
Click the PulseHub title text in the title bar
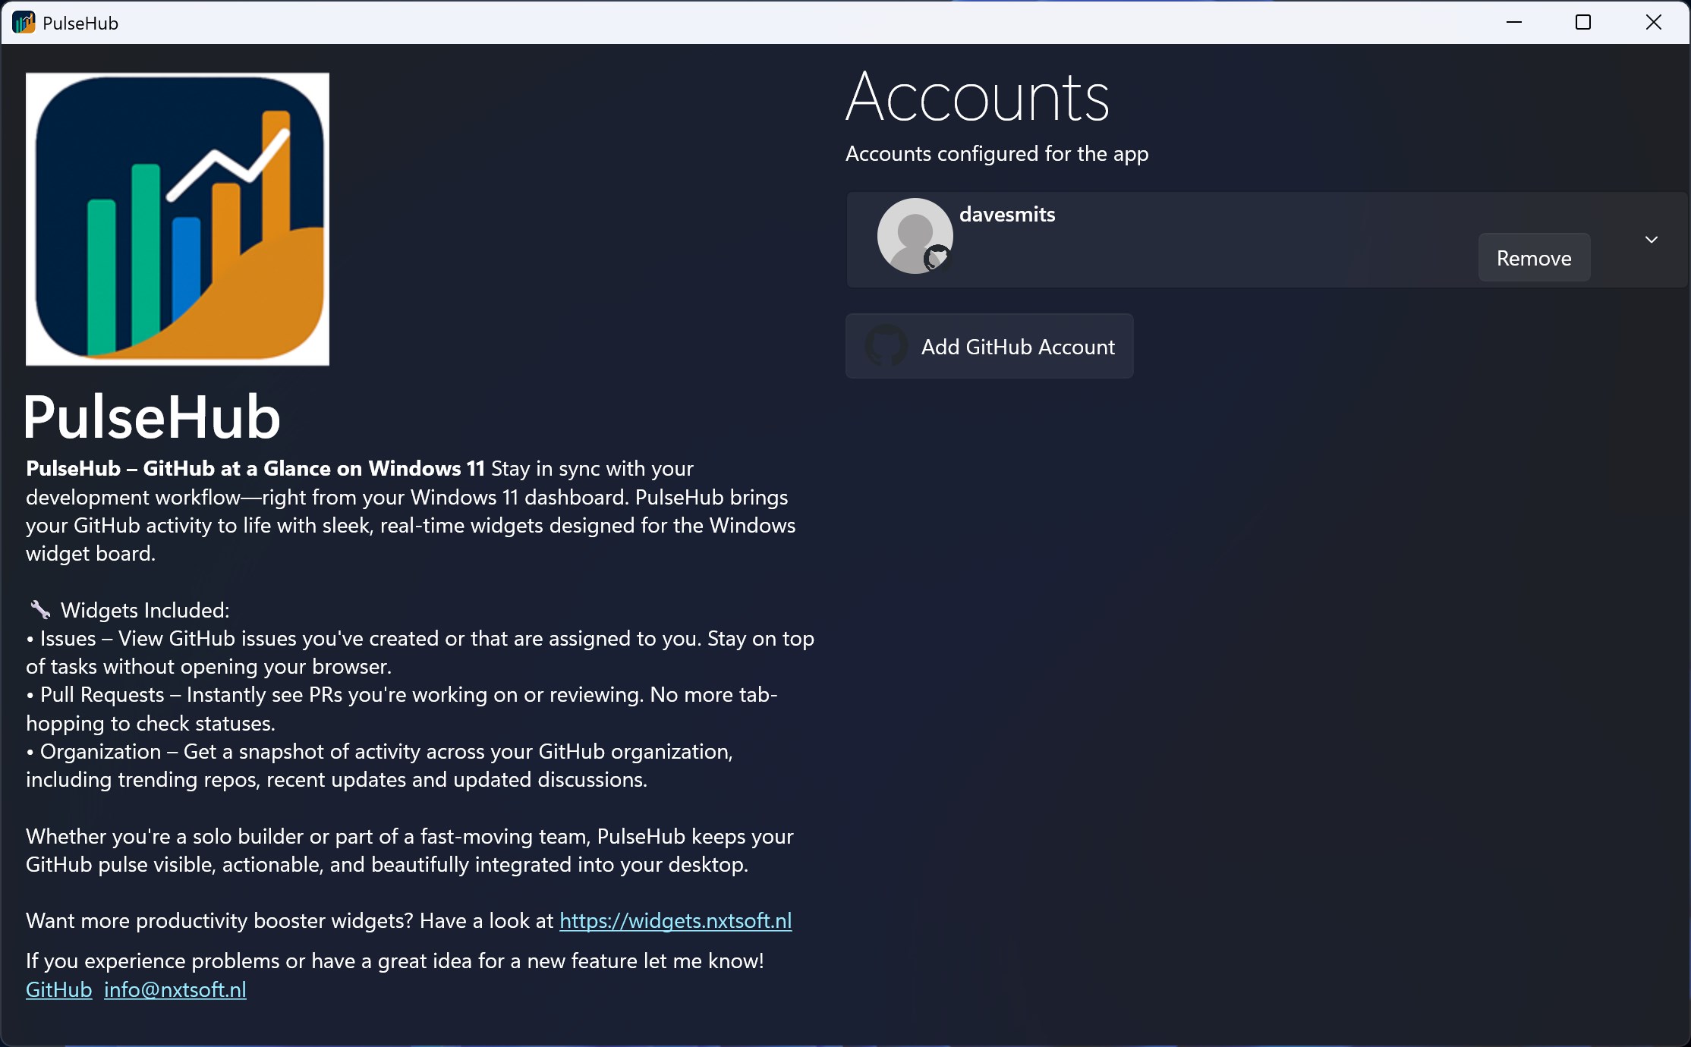(x=80, y=24)
